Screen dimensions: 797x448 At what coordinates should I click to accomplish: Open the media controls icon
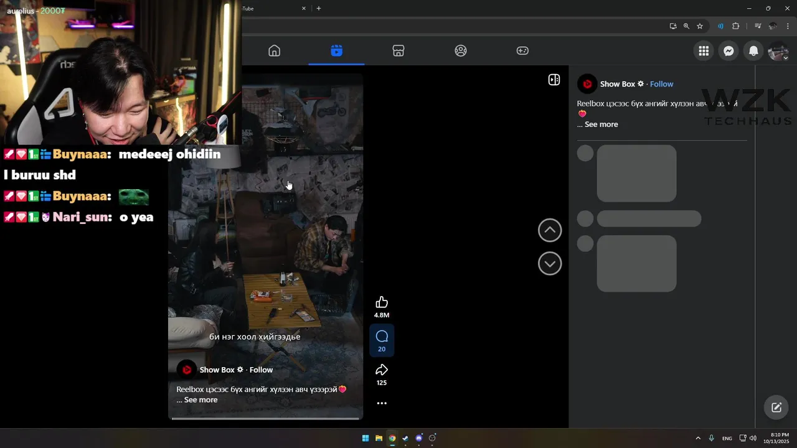(758, 26)
